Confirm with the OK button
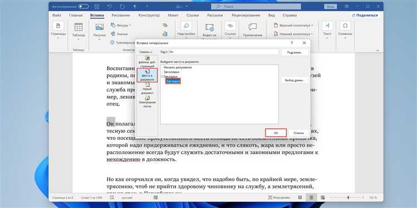Viewport: 417px width, 208px height. 276,133
